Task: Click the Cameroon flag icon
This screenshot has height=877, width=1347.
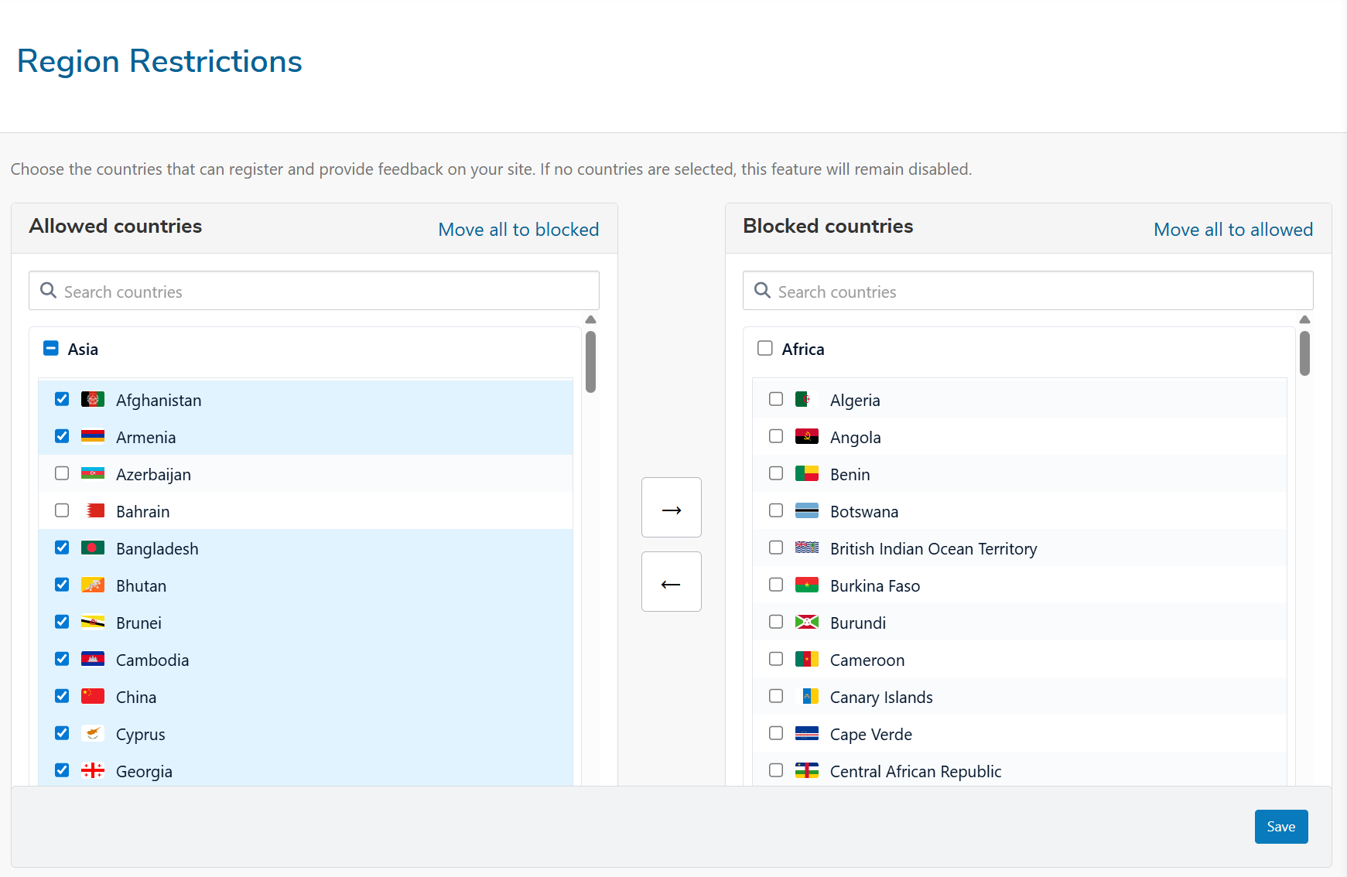Action: click(x=806, y=660)
